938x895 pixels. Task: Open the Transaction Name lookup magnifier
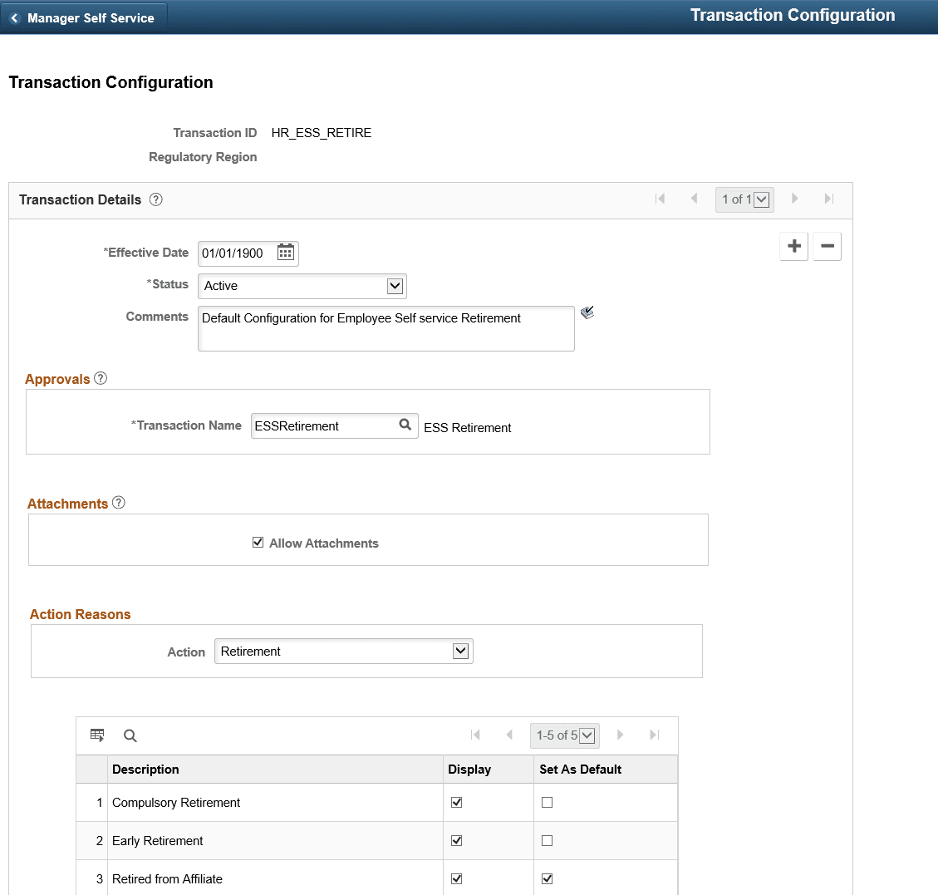pos(405,425)
